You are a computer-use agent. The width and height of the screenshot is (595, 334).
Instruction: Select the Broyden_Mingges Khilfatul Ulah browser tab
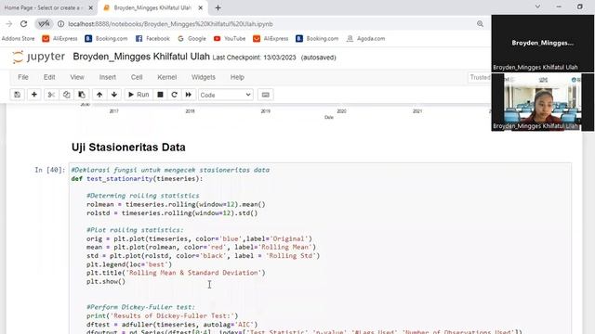pyautogui.click(x=152, y=7)
